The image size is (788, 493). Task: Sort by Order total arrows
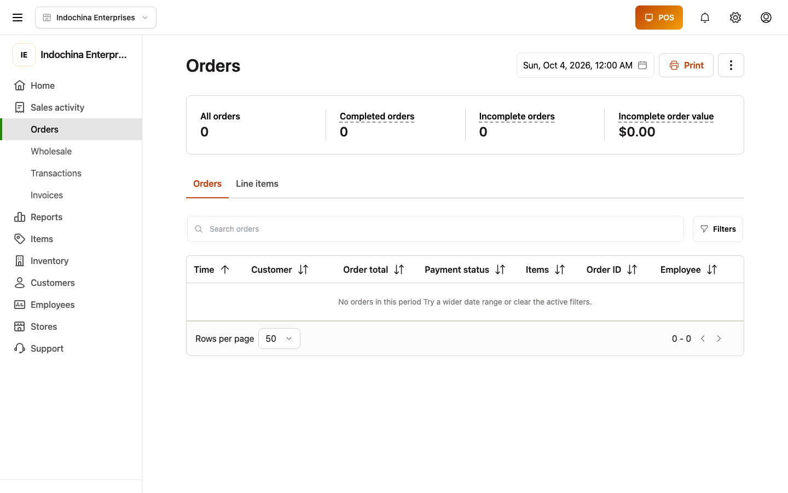coord(399,270)
